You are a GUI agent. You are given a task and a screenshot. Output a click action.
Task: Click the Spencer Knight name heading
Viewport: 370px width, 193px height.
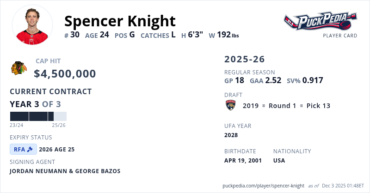[120, 21]
